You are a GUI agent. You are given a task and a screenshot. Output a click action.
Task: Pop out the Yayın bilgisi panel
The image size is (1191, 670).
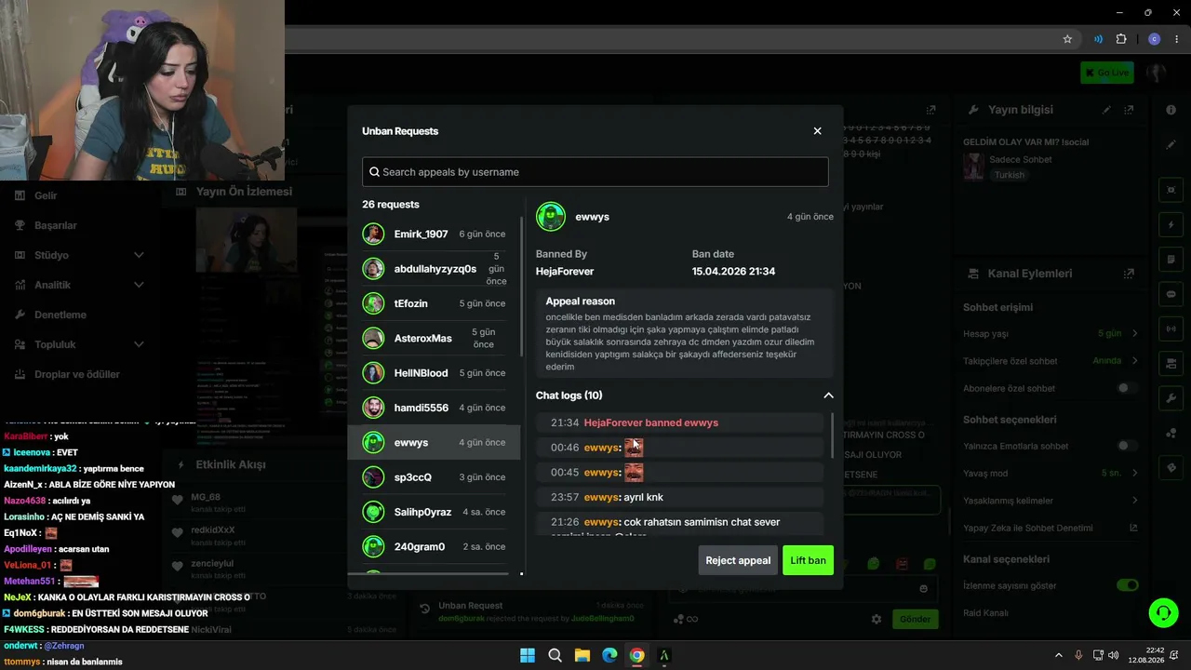[x=1130, y=110]
